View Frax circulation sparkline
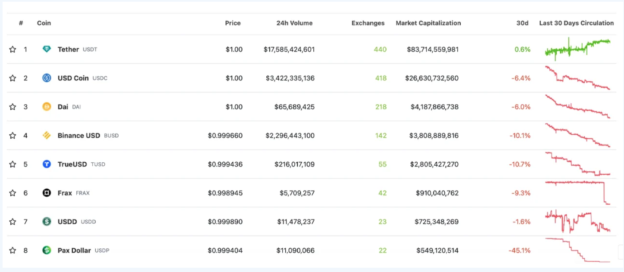 coord(578,193)
